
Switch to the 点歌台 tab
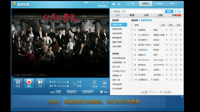tap(145, 4)
